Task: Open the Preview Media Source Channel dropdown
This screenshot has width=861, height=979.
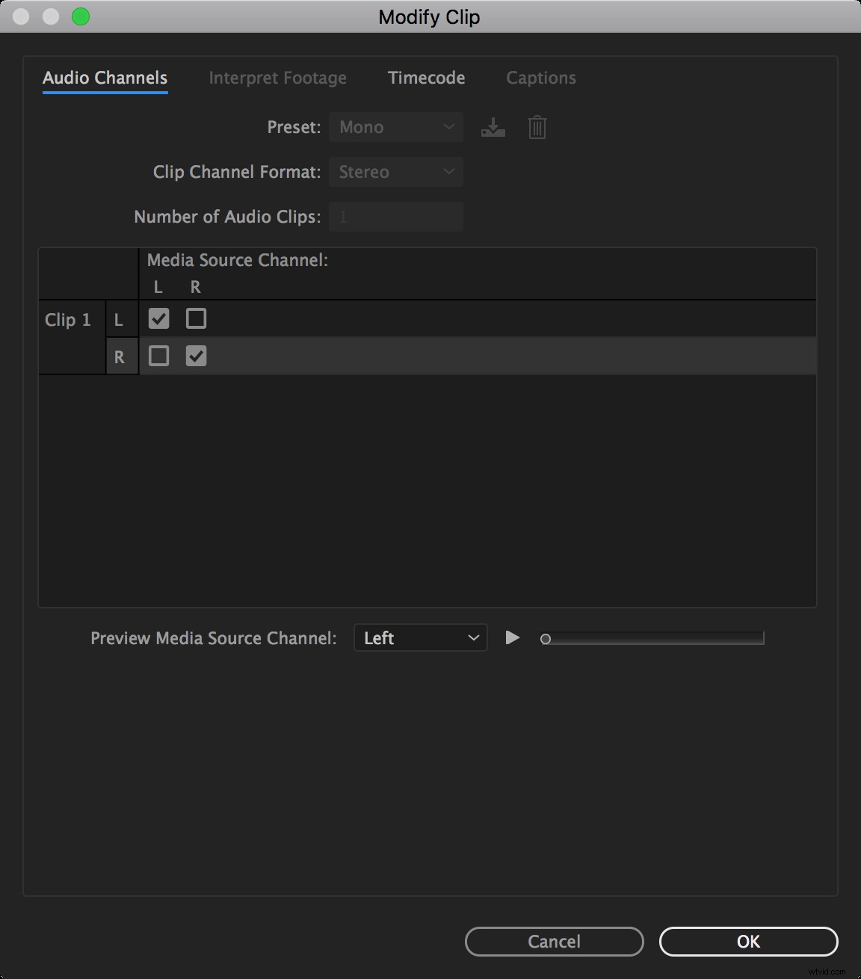Action: pos(420,637)
